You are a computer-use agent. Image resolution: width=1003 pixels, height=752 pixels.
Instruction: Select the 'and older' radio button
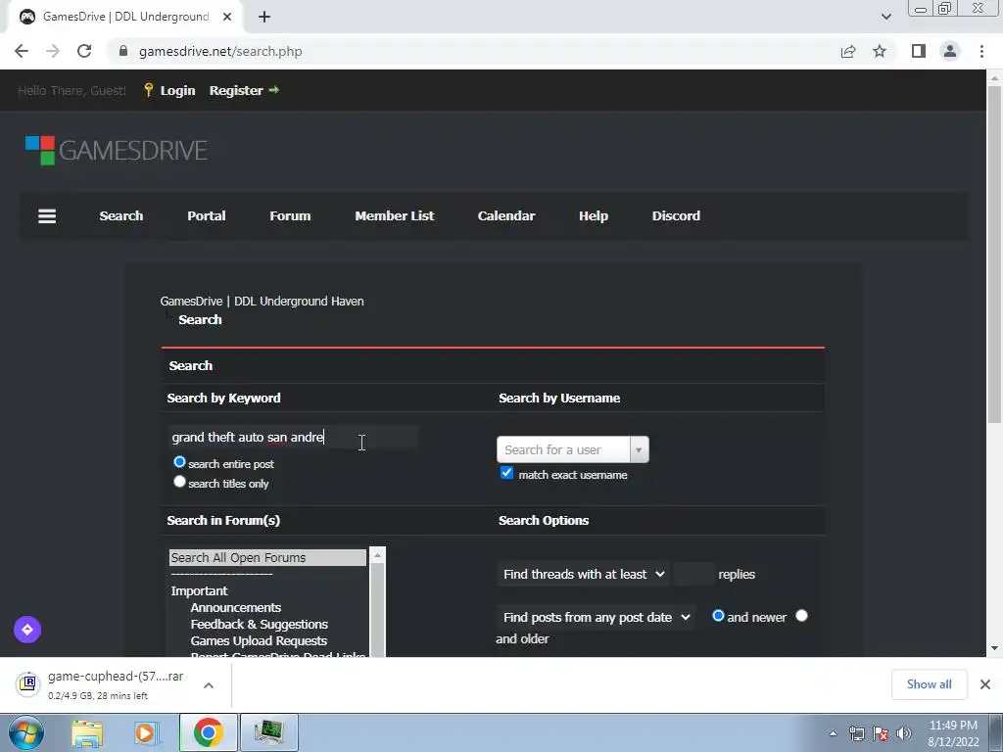[801, 616]
